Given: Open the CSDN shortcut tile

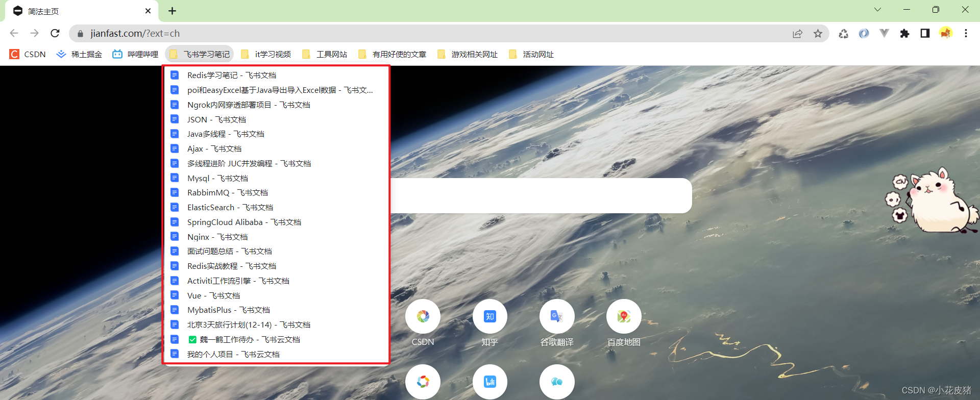Looking at the screenshot, I should pyautogui.click(x=423, y=316).
